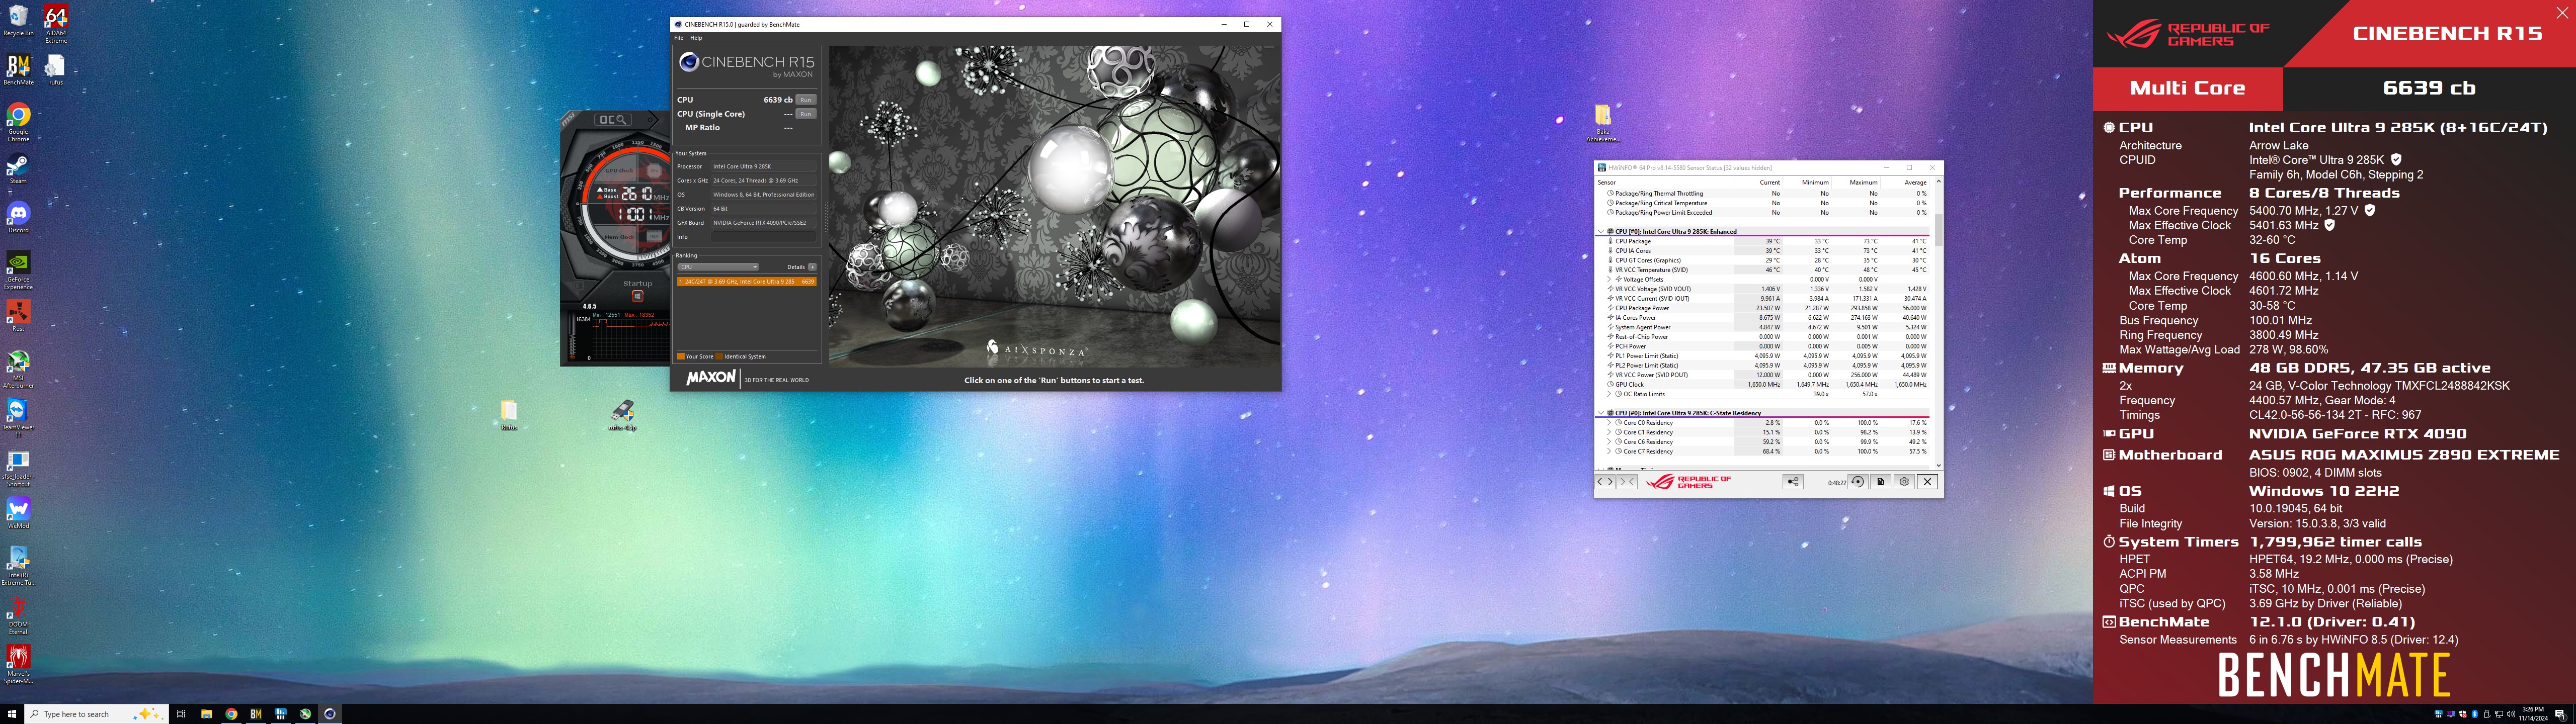Screen dimensions: 2576x724
Task: Expand the OC Ratio Limits row
Action: pos(1609,394)
